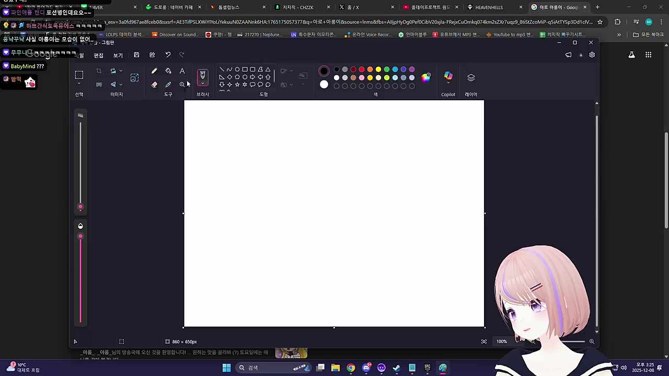The width and height of the screenshot is (669, 376).
Task: Open the Layers panel
Action: [471, 77]
